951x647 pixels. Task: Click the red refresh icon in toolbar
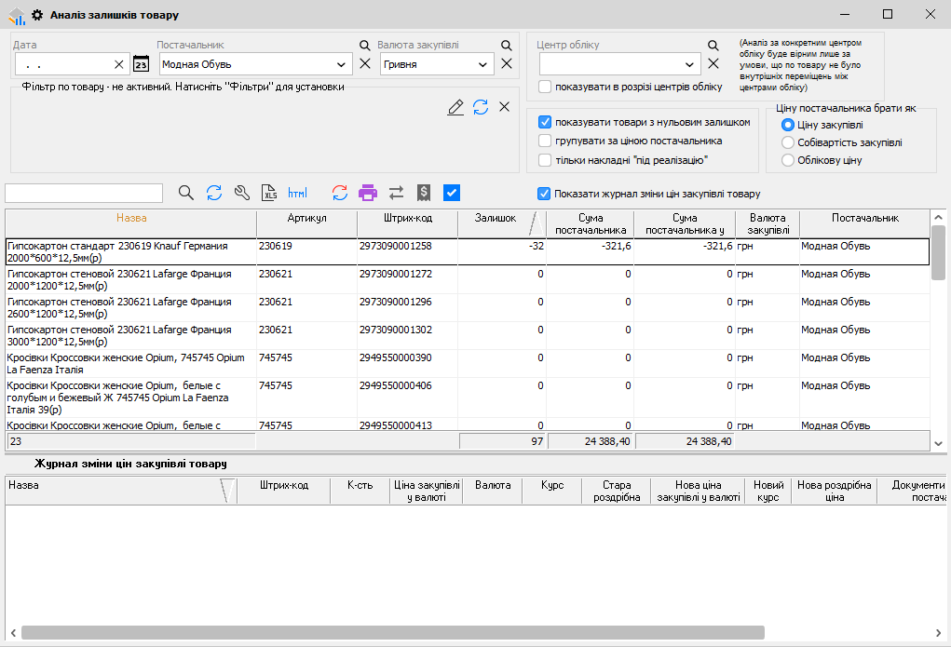[340, 193]
